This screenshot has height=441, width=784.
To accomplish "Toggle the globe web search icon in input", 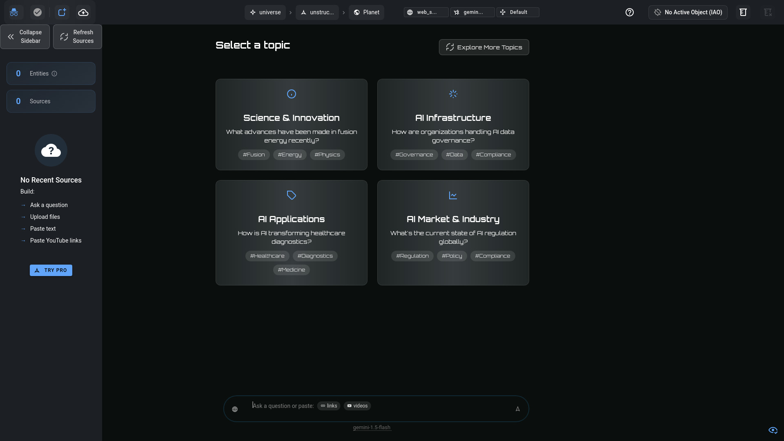I will pyautogui.click(x=235, y=409).
